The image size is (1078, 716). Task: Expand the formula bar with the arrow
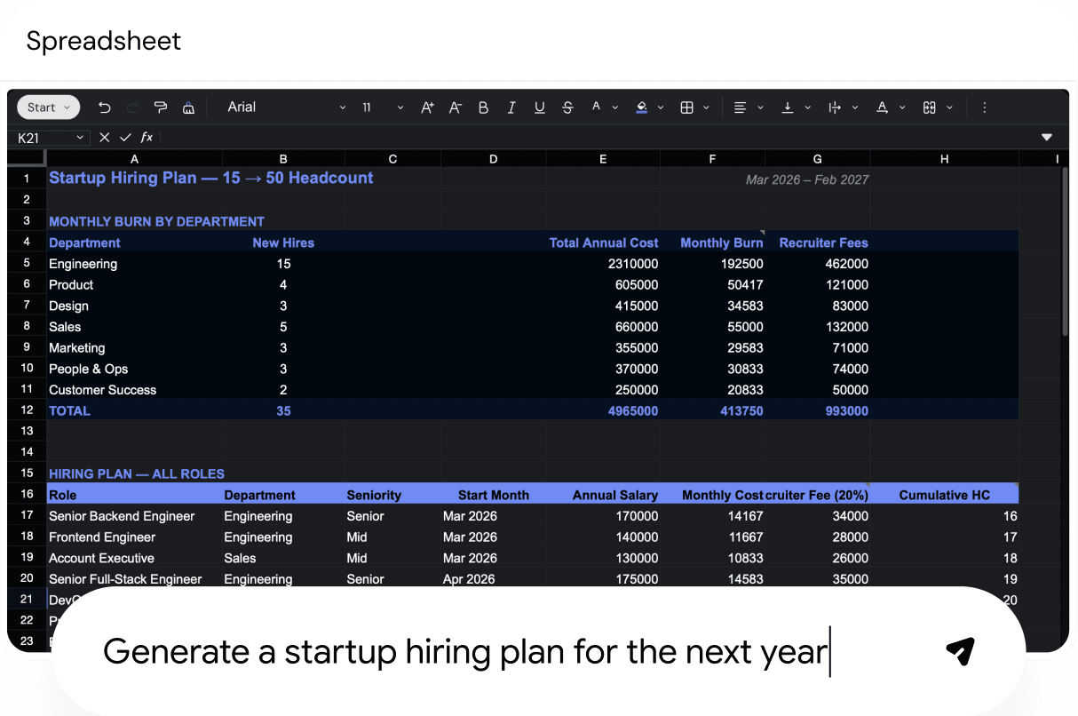coord(1046,138)
